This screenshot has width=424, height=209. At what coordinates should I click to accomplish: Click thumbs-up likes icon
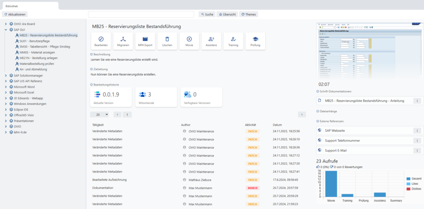[318, 167]
